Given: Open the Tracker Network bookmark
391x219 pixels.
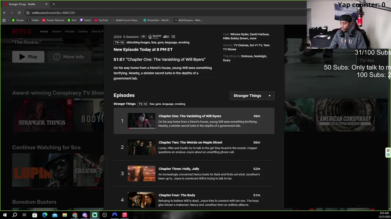Looking at the screenshot, I should 53,20.
